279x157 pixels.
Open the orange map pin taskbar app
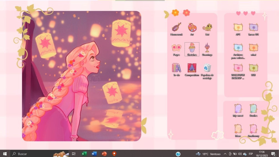114,154
